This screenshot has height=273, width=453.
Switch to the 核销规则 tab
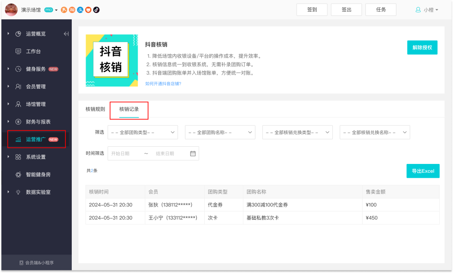point(95,109)
